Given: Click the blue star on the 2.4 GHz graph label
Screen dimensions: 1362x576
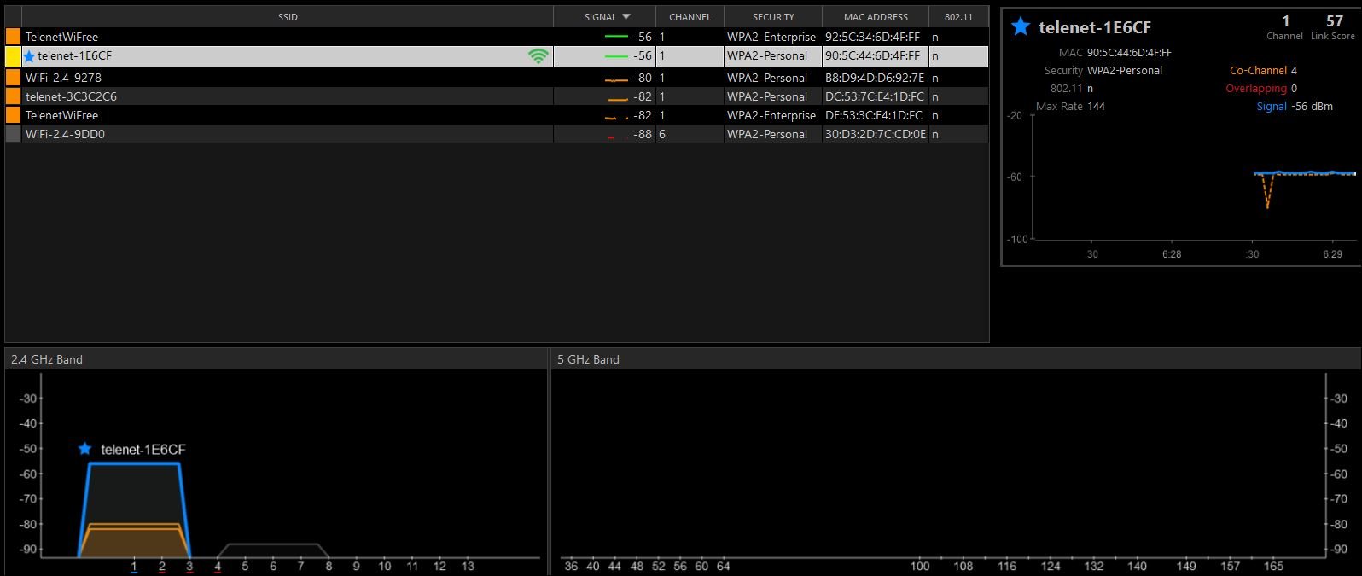Looking at the screenshot, I should click(x=84, y=449).
